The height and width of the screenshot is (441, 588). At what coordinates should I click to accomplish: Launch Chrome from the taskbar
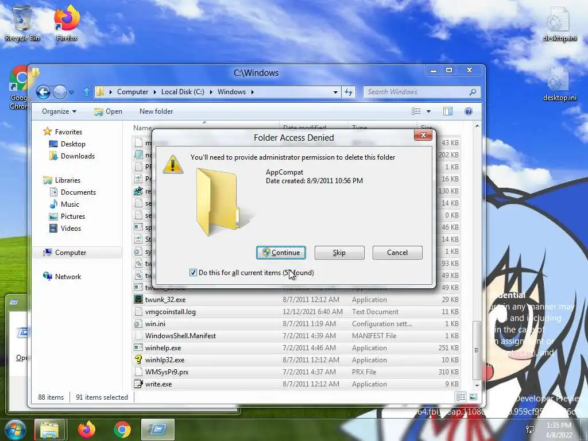pyautogui.click(x=122, y=430)
